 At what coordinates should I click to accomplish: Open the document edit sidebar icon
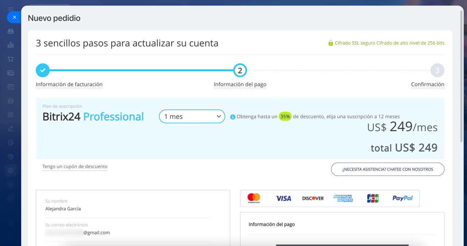[x=11, y=142]
